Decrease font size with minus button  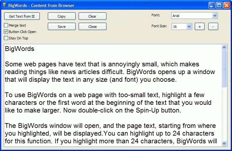coord(213,27)
